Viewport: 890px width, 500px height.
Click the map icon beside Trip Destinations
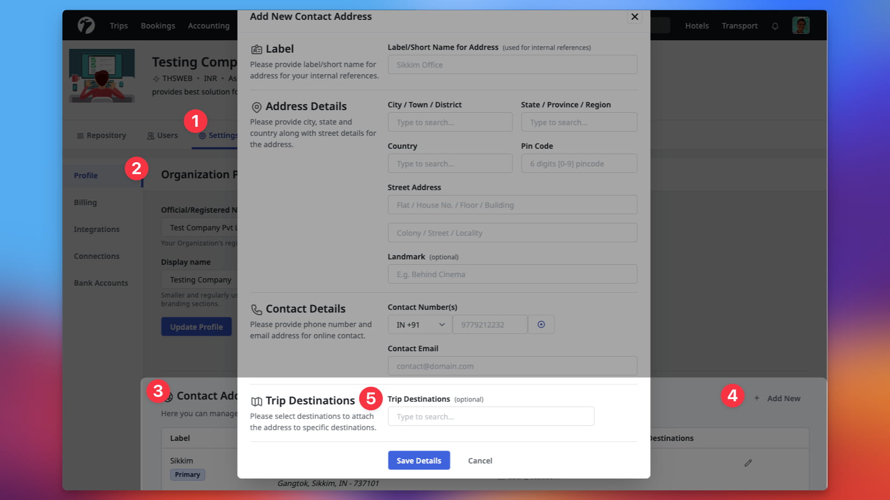255,400
